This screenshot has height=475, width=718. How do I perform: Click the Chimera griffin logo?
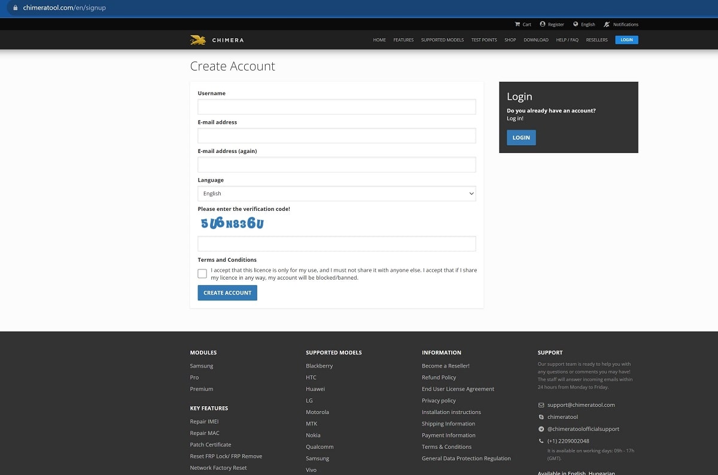(198, 40)
